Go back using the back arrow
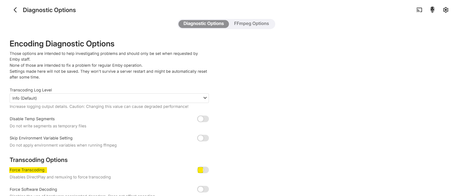Viewport: 454px width, 196px height. pos(15,10)
